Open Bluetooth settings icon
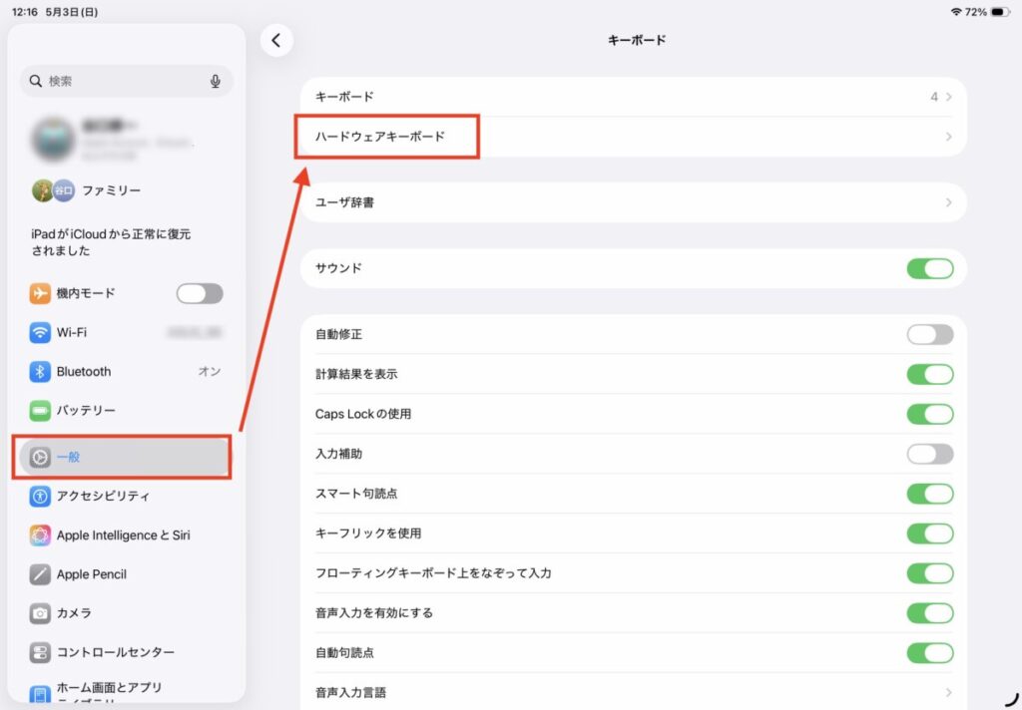 click(x=40, y=371)
